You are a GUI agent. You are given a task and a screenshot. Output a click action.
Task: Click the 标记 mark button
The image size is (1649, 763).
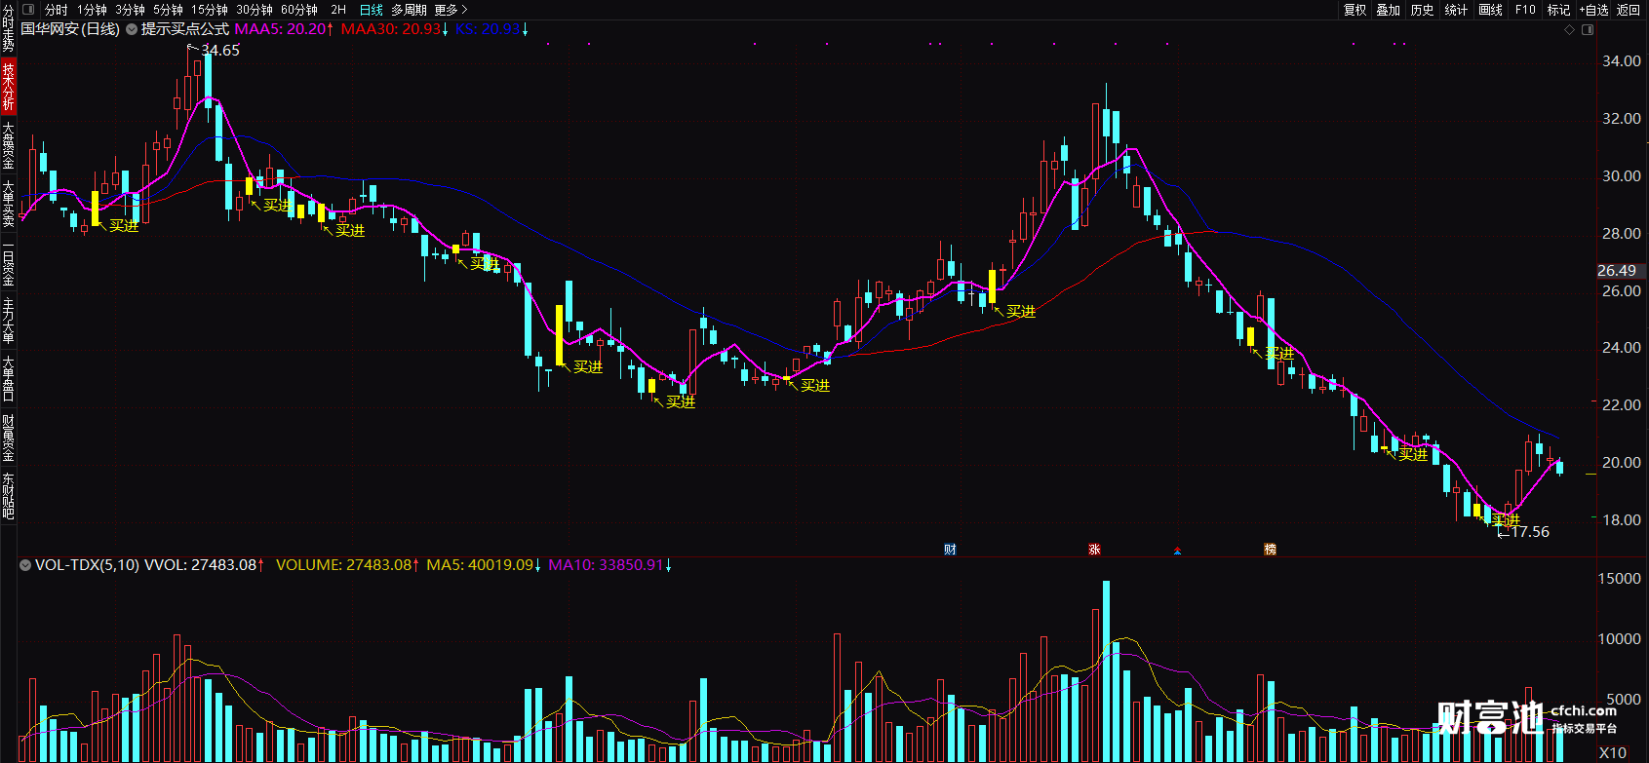coord(1558,10)
